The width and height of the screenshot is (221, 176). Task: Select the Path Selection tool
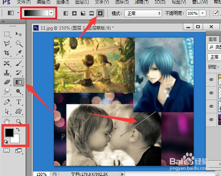tap(7, 111)
